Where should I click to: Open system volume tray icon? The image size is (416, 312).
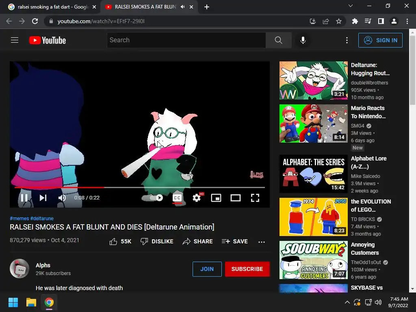coord(378,302)
